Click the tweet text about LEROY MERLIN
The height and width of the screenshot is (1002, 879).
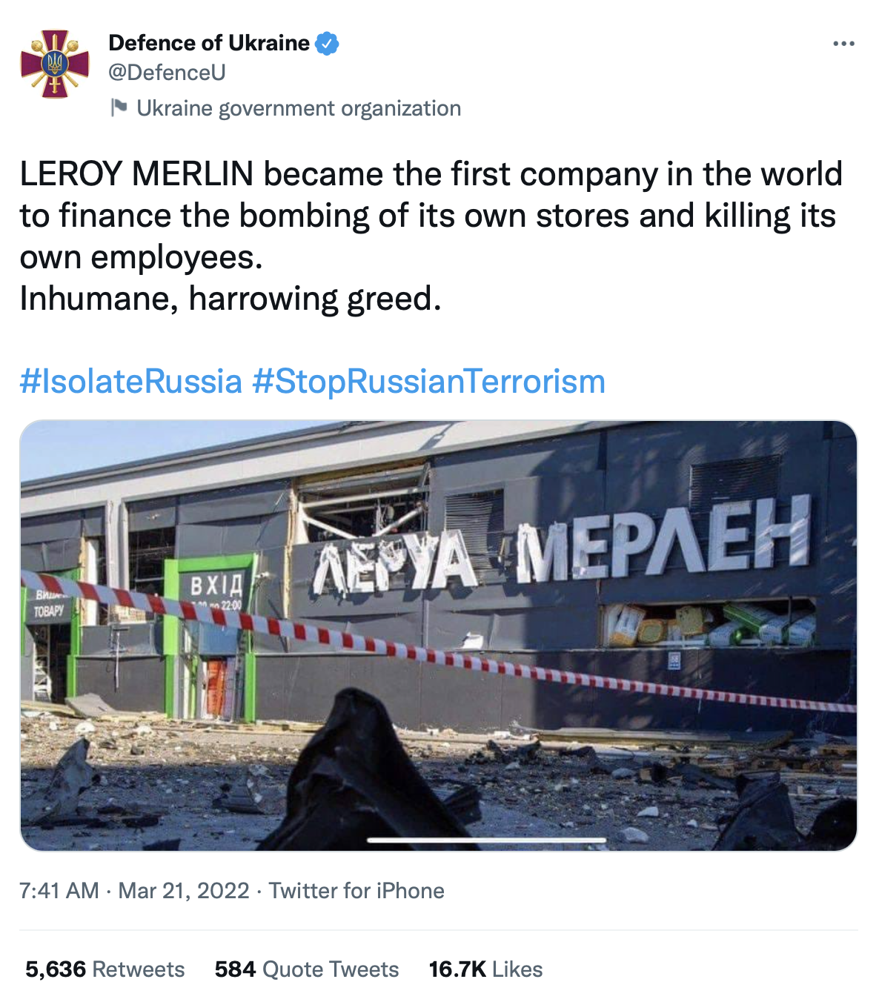[430, 215]
